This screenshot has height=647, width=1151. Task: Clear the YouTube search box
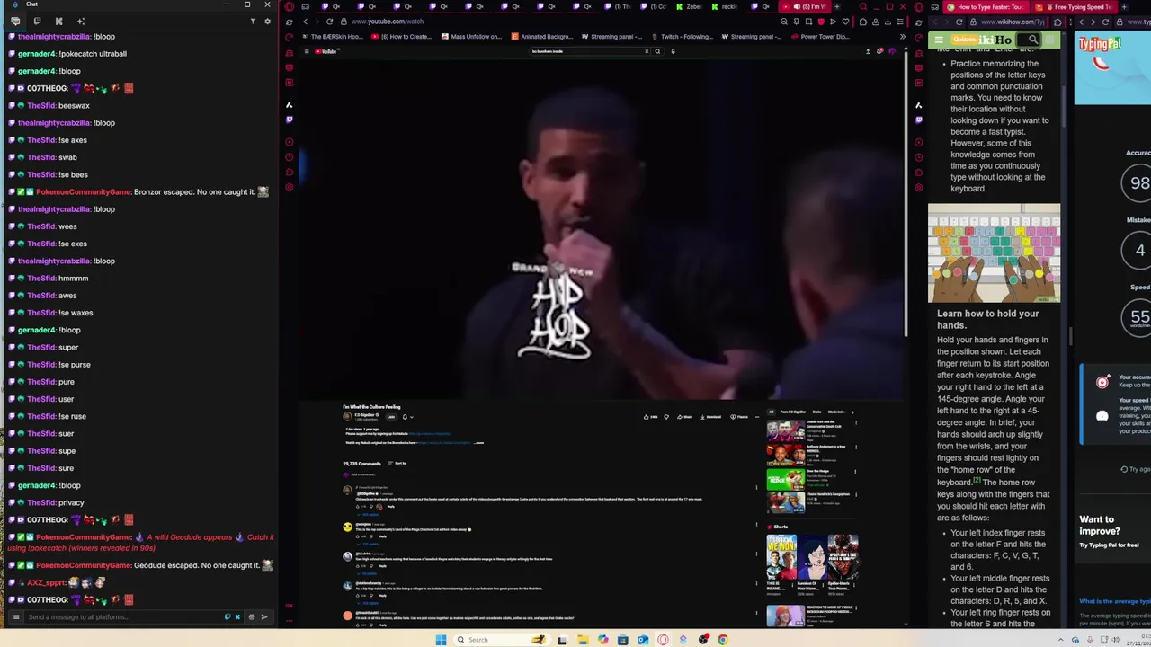647,51
